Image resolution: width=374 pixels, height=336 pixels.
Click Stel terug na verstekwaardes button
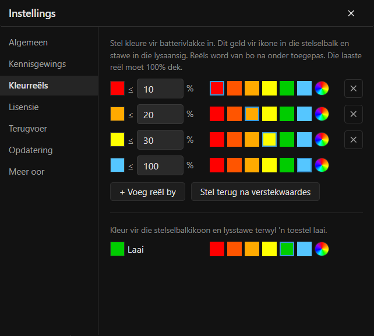click(x=255, y=192)
